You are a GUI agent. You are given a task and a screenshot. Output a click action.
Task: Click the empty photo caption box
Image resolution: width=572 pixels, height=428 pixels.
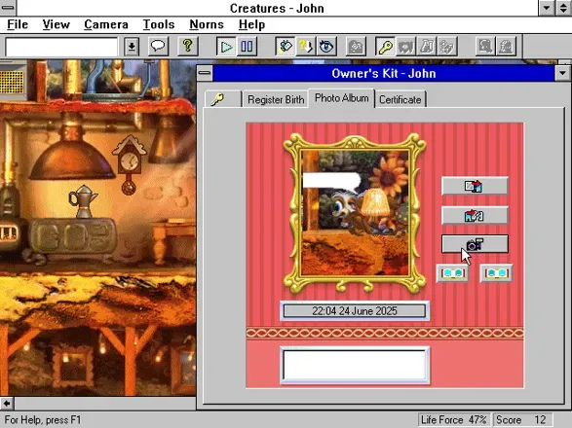(x=355, y=366)
